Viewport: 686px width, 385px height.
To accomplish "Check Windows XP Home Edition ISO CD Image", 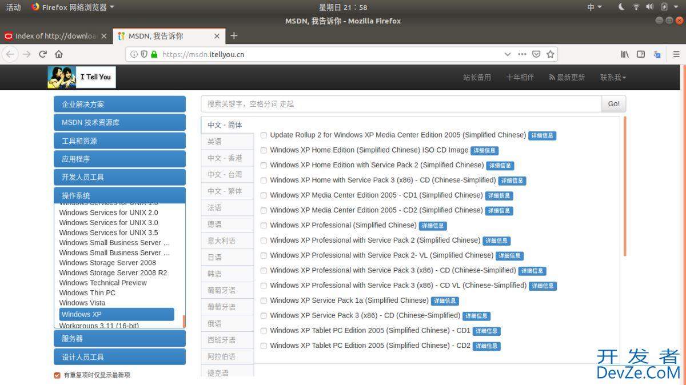I will click(264, 150).
